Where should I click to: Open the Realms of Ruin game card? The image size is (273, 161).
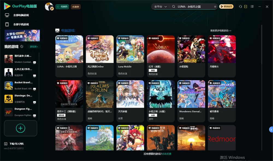(100, 101)
